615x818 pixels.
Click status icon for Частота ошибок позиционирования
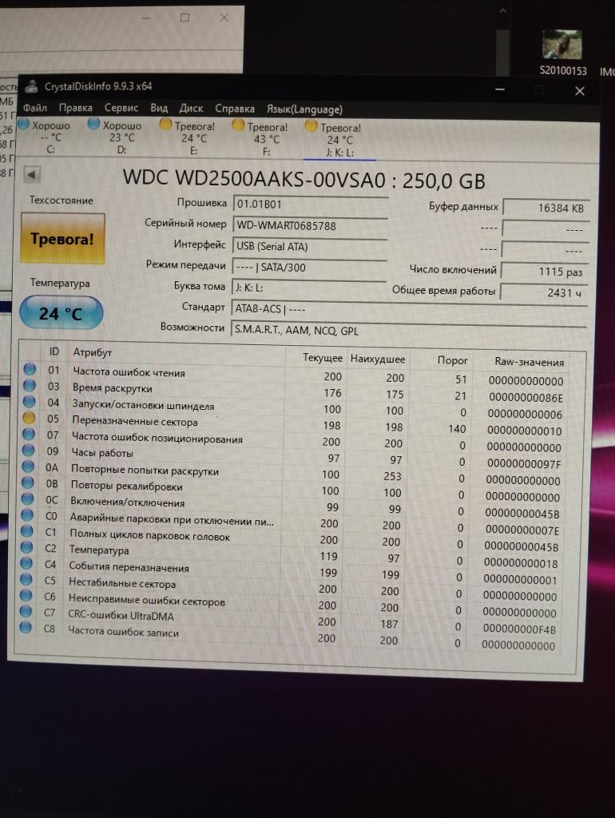point(29,434)
